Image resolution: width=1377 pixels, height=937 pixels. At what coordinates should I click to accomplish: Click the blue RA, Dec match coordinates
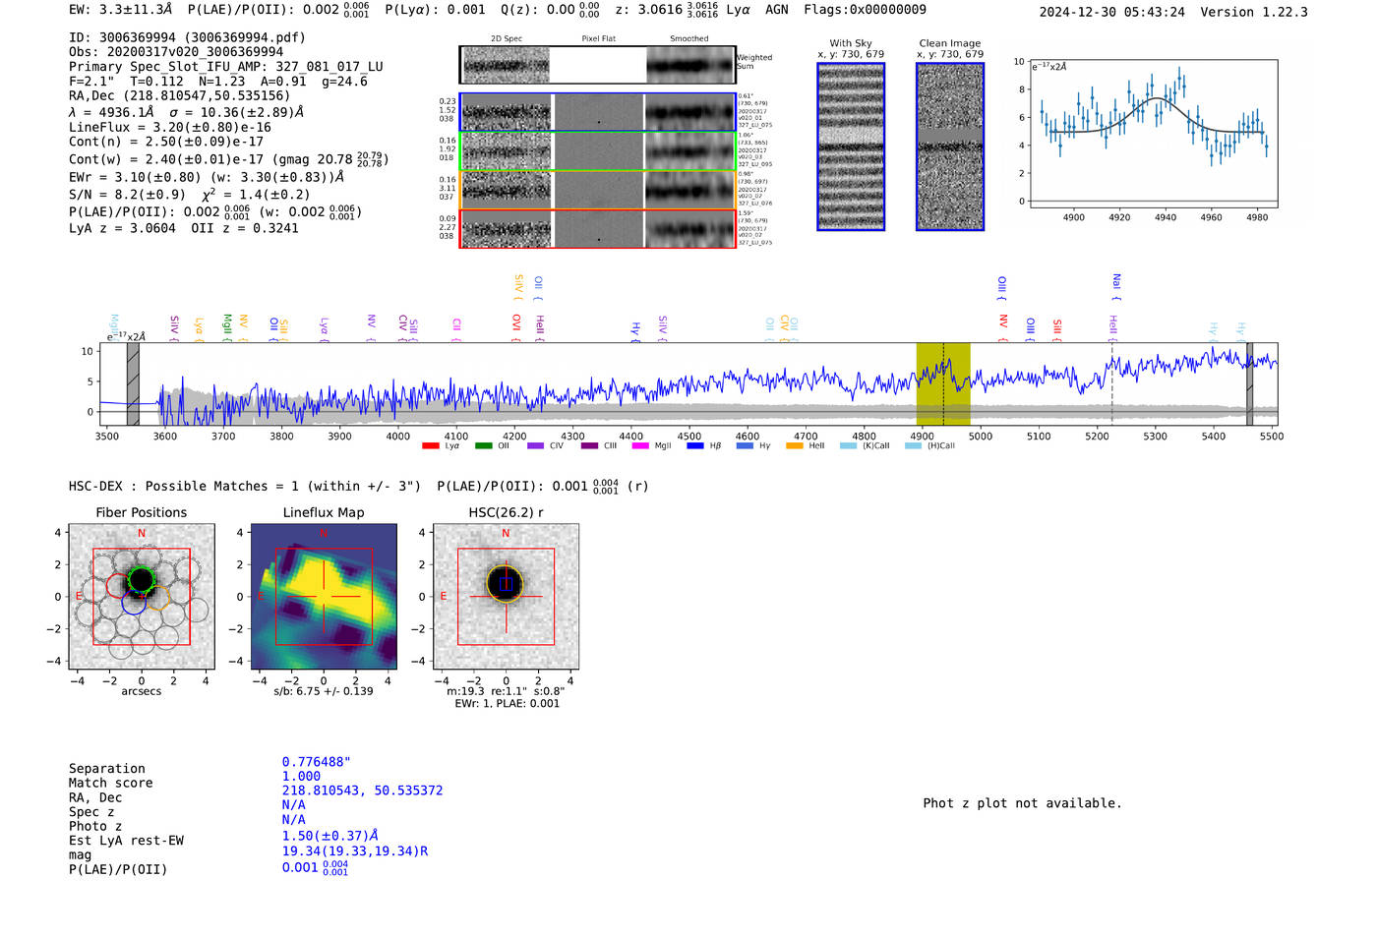pos(362,791)
